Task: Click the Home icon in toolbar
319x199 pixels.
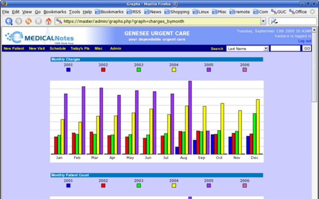Action: pyautogui.click(x=48, y=21)
